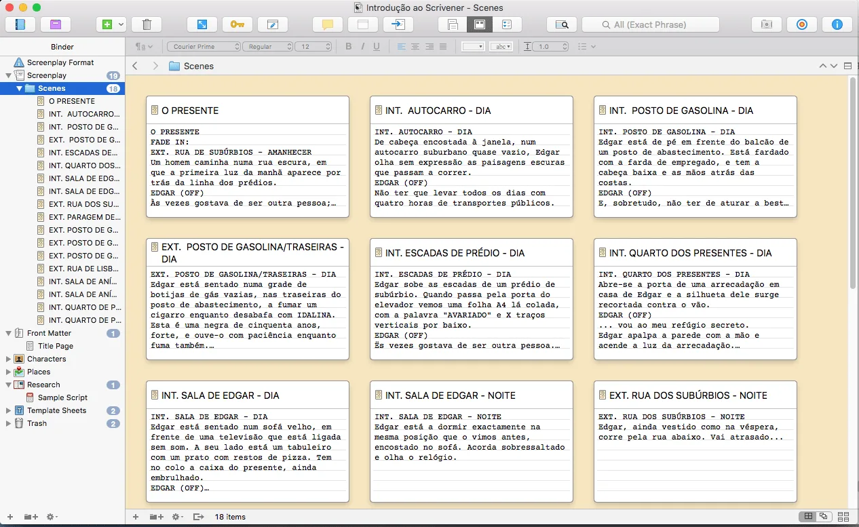Open the trash toolbar icon
Image resolution: width=859 pixels, height=527 pixels.
147,24
